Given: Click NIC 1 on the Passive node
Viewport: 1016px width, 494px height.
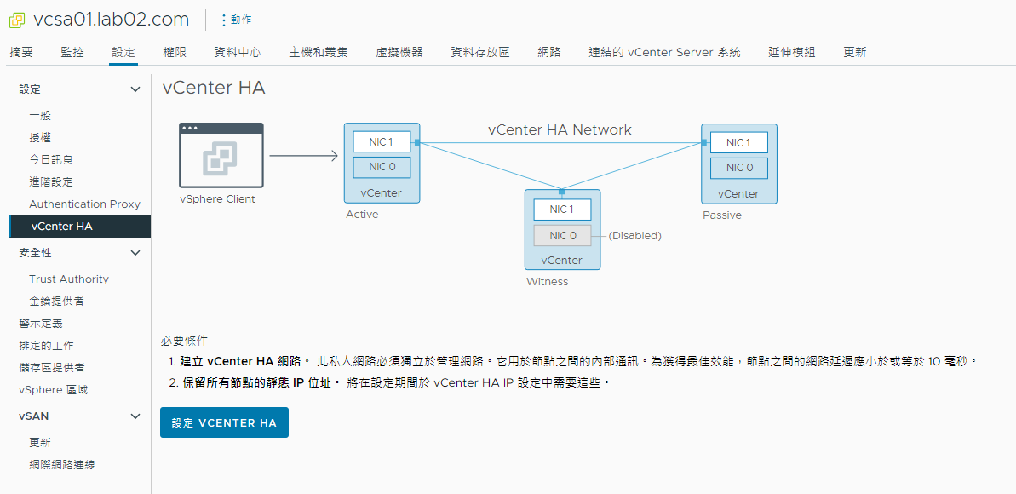Looking at the screenshot, I should tap(738, 142).
